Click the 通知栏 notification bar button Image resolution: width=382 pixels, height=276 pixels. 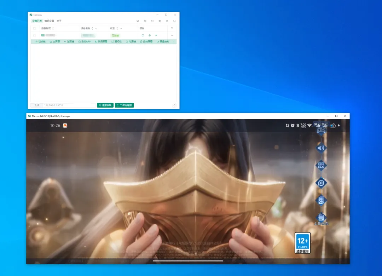pyautogui.click(x=116, y=42)
